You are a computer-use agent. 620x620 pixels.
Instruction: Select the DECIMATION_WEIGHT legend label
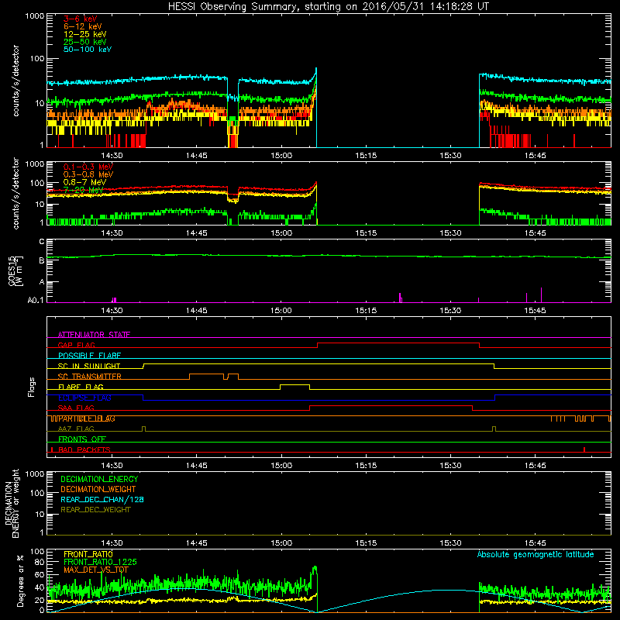click(98, 490)
